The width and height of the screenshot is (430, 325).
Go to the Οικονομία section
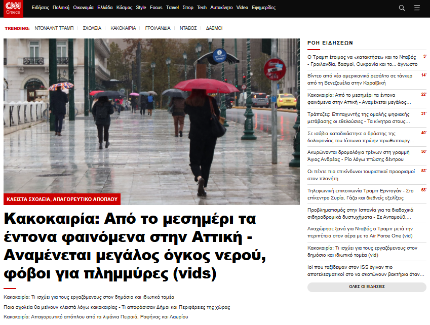click(84, 8)
